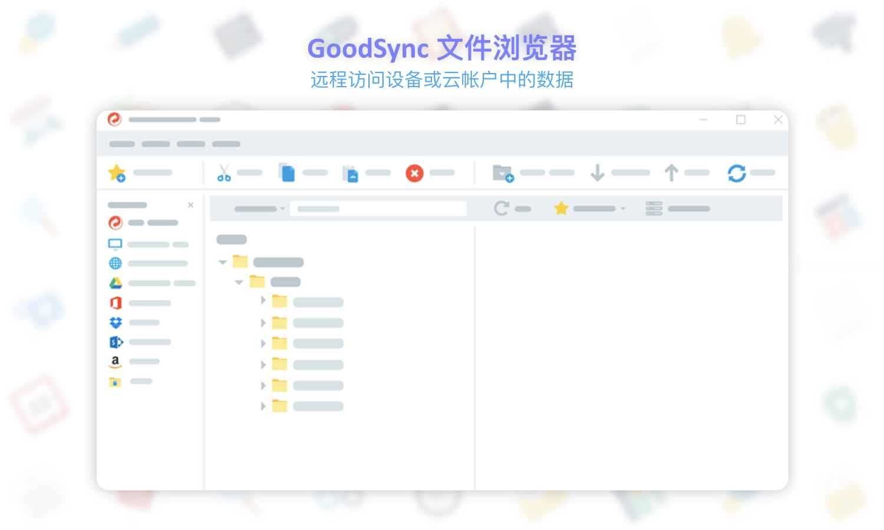Select the Google Drive entry in sidebar

(151, 283)
